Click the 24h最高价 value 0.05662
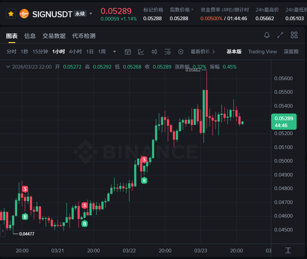This screenshot has width=307, height=259. (x=265, y=19)
